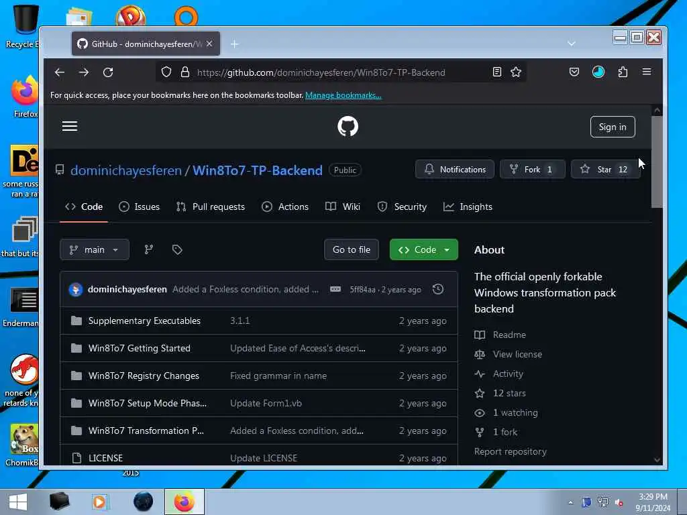
Task: Click the Sign in button
Action: (x=613, y=127)
